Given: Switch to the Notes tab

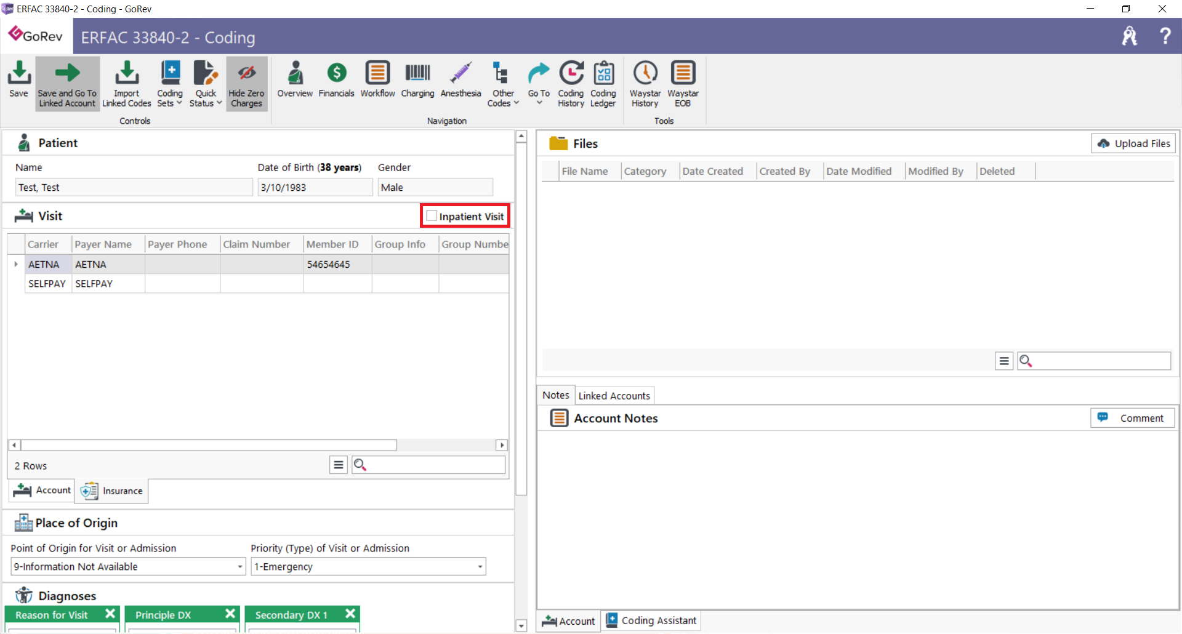Looking at the screenshot, I should [556, 395].
